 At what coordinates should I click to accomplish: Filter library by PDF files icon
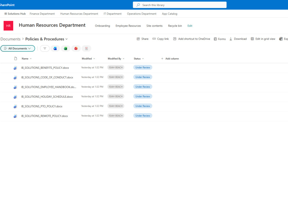86,49
